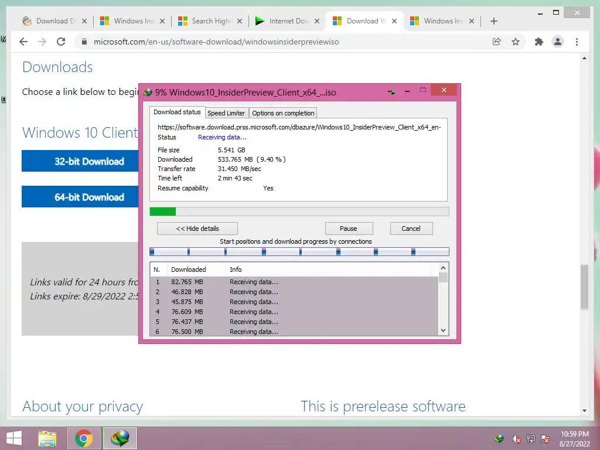Click the page scrollbar up arrow
Viewport: 600px width, 450px height.
click(584, 59)
